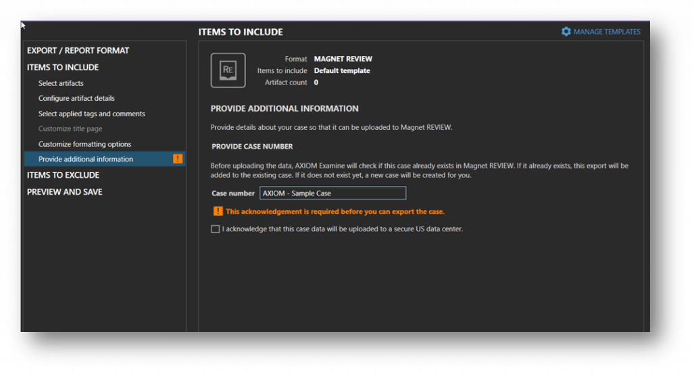Open the Export / Report Format section
The image size is (692, 374).
click(x=78, y=51)
